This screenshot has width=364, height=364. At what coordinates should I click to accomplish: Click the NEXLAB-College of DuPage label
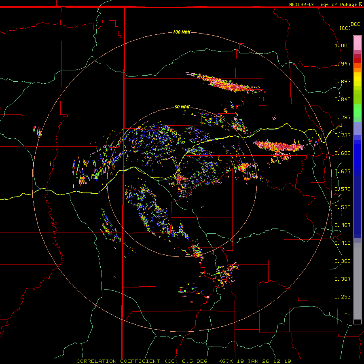click(324, 4)
